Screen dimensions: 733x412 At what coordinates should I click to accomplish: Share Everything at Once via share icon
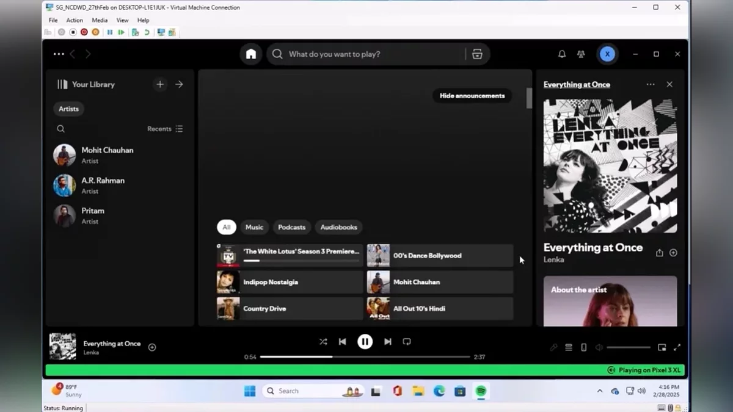659,253
